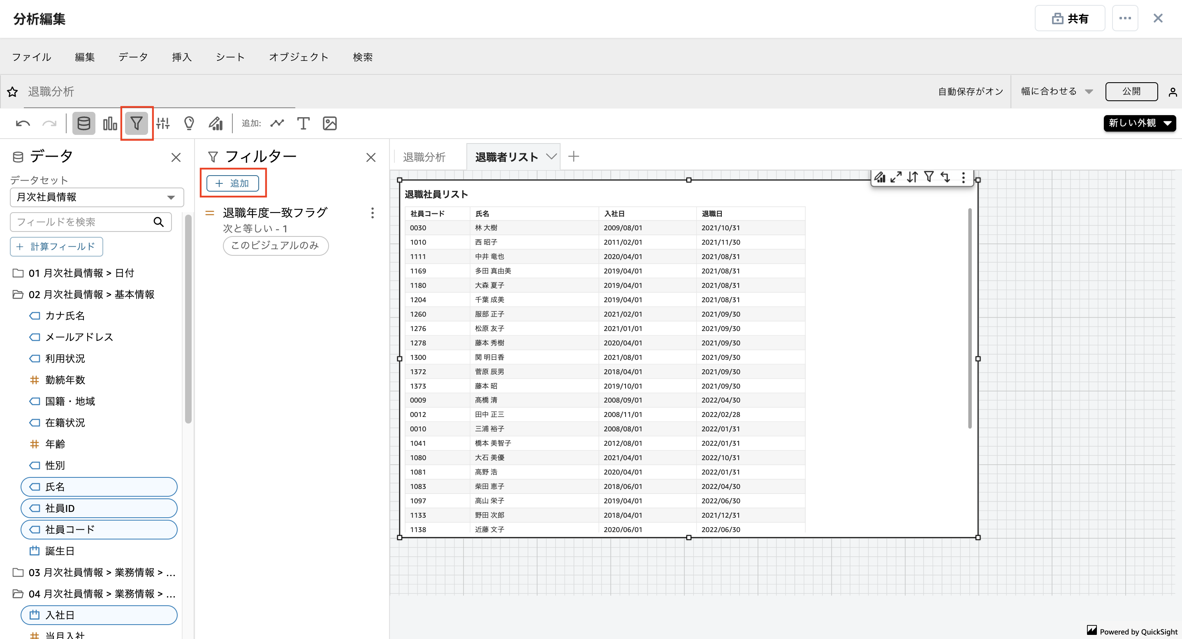Open the 幅に合わせる view dropdown
This screenshot has height=639, width=1182.
(1056, 91)
